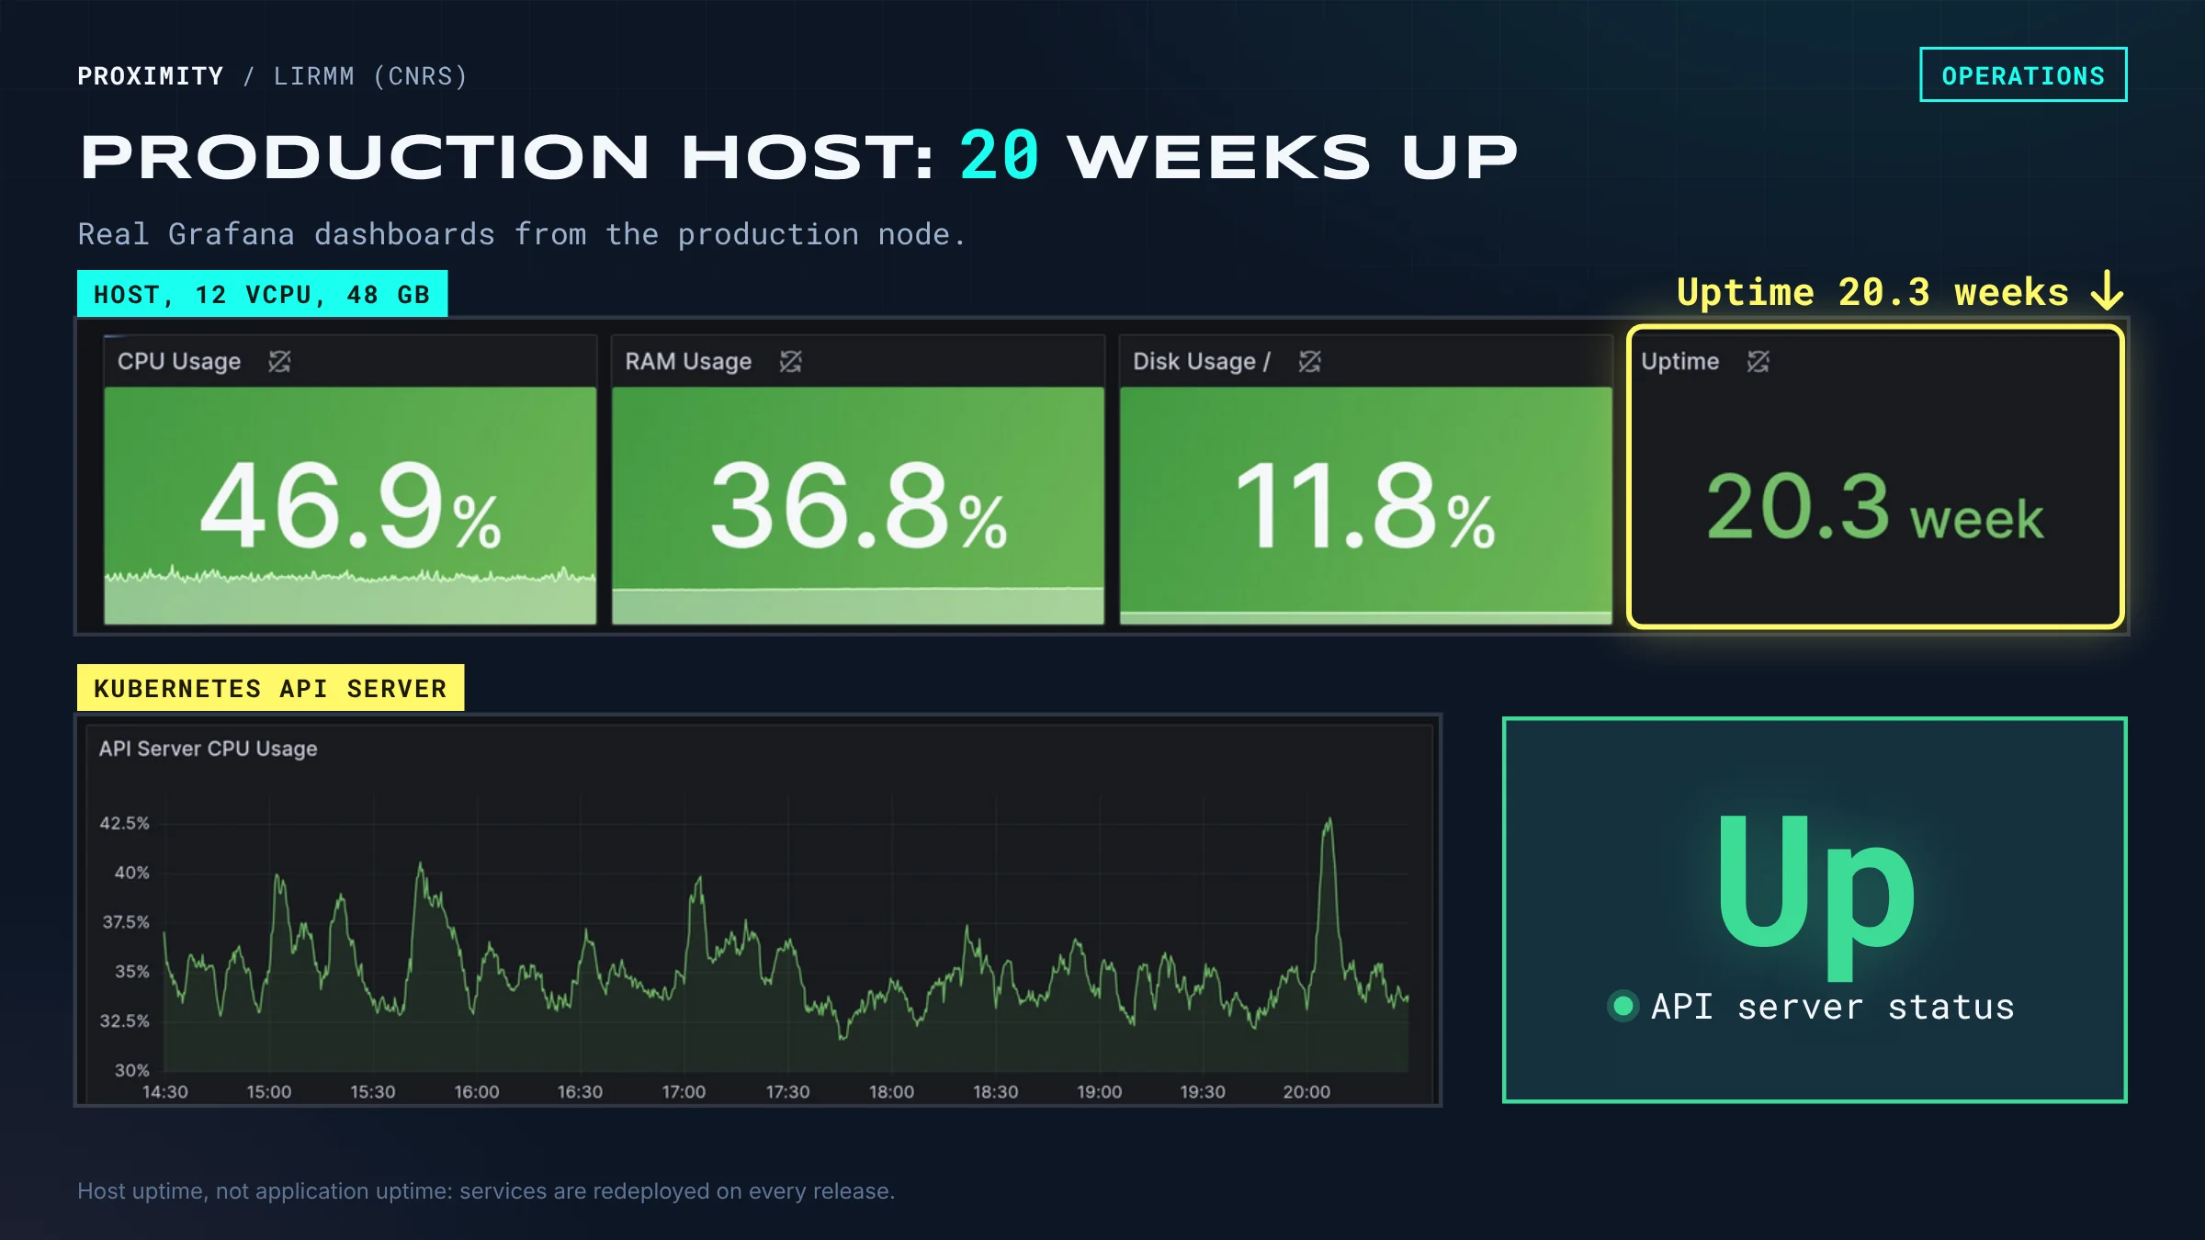Click the 42.5% y-axis label
Viewport: 2205px width, 1240px height.
(x=124, y=823)
